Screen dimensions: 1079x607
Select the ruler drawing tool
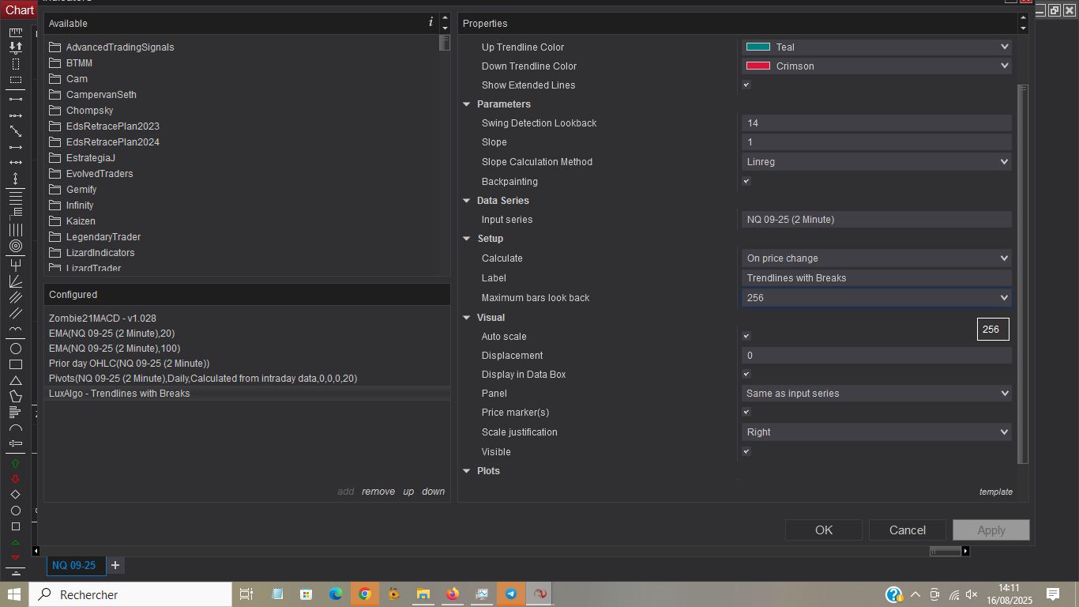tap(15, 32)
